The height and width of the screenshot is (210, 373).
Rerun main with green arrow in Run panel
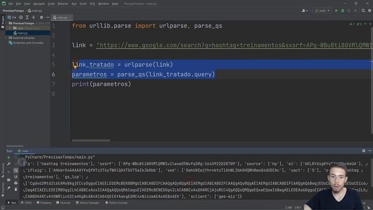(9, 157)
